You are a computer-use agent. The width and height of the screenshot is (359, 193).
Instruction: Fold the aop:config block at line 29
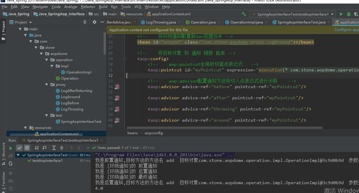coord(124,59)
